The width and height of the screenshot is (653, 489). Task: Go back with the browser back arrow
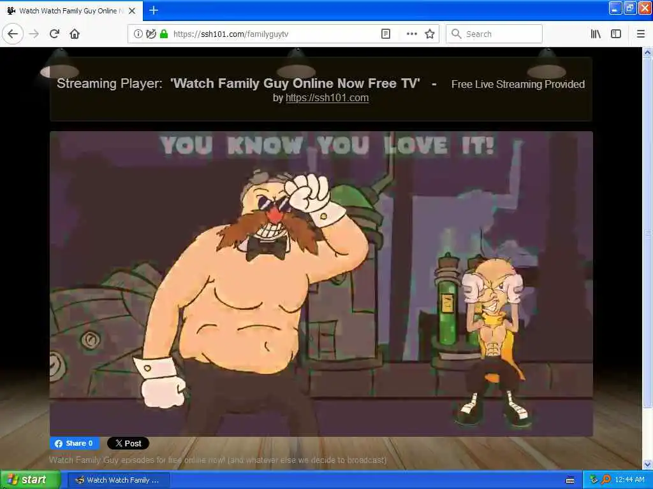click(13, 34)
